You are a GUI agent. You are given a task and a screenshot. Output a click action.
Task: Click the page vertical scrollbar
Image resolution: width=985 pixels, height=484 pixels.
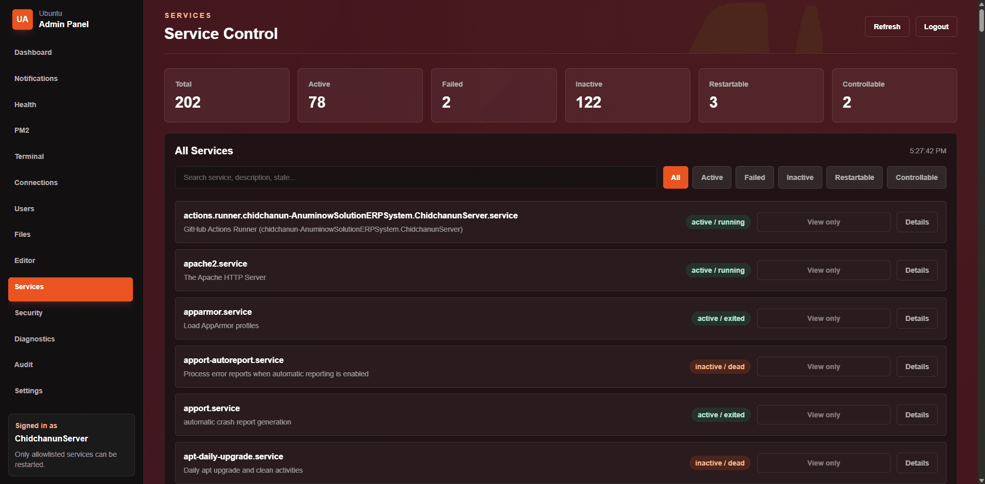(981, 21)
